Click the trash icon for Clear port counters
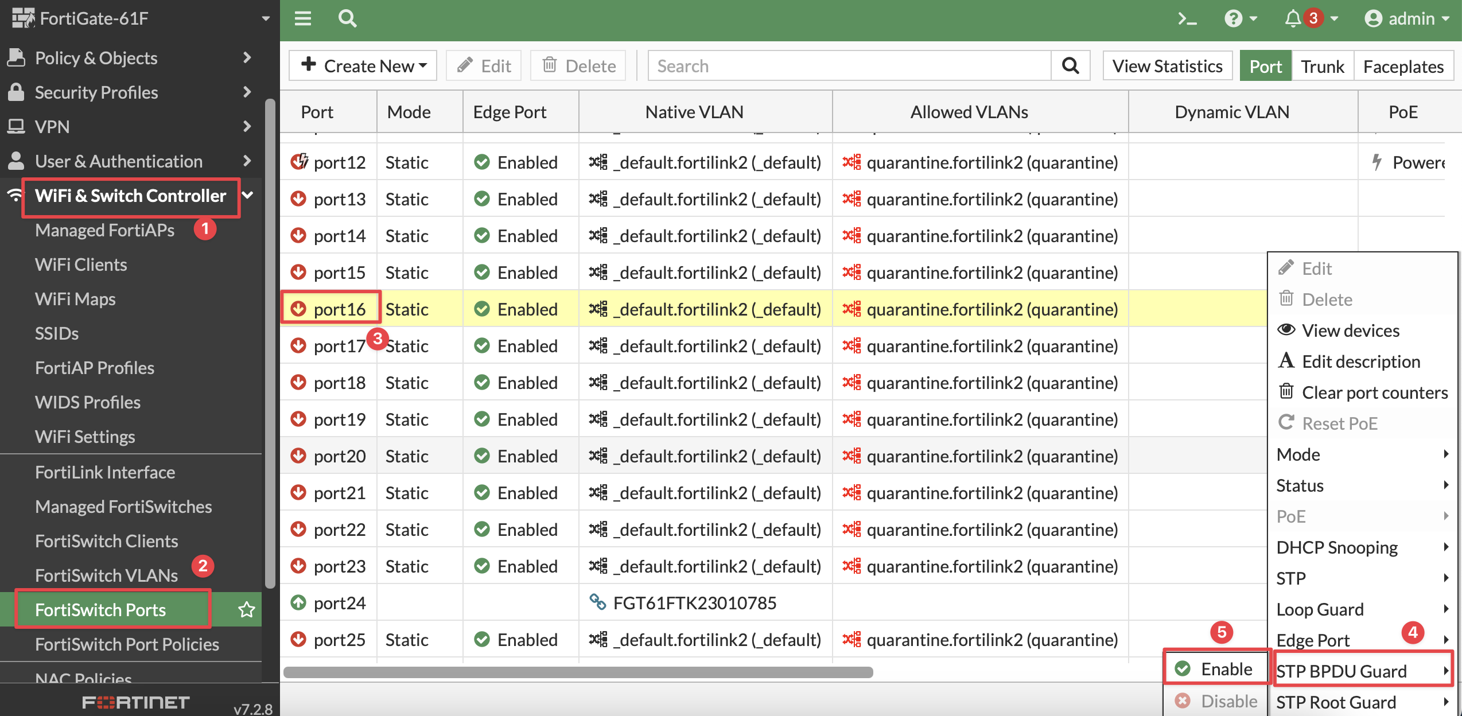Screen dimensions: 1462x716 pos(1286,391)
